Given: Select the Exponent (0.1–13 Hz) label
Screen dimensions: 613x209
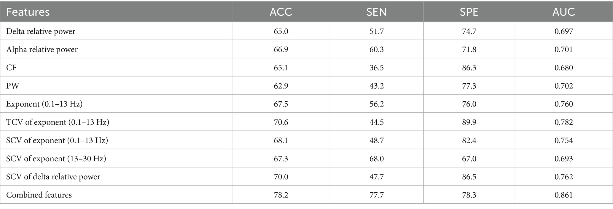Looking at the screenshot, I should coord(44,104).
